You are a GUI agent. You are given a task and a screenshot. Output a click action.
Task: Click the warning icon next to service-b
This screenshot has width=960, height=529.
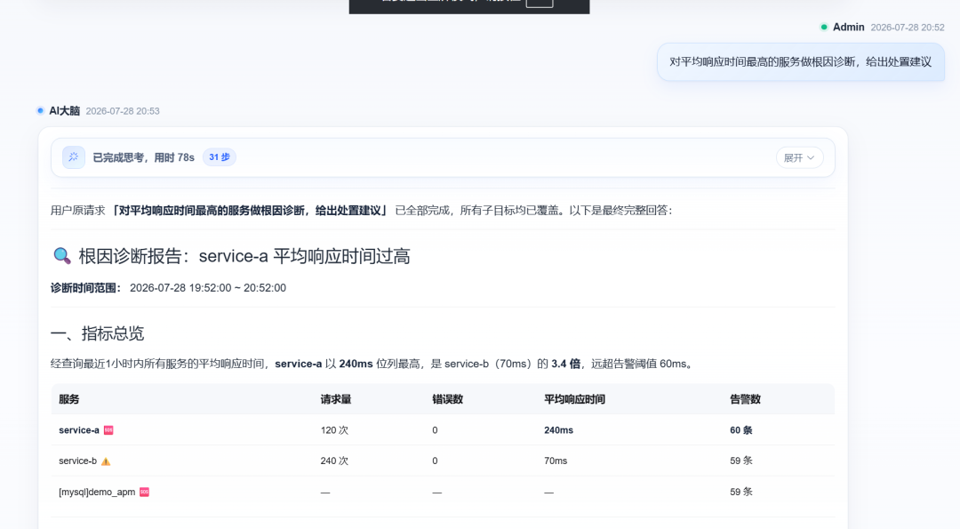[106, 461]
